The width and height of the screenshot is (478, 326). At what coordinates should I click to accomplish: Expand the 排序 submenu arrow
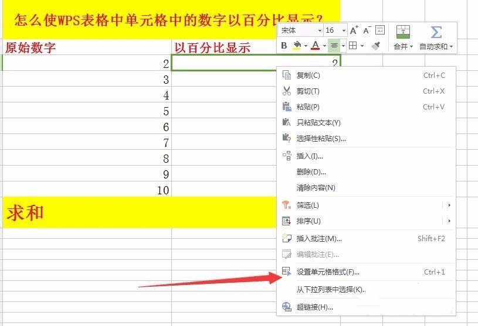pos(449,221)
